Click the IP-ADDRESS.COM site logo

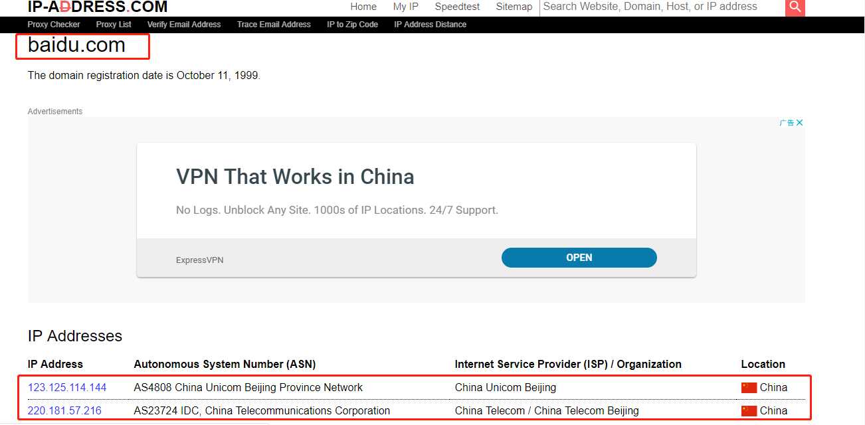[98, 7]
